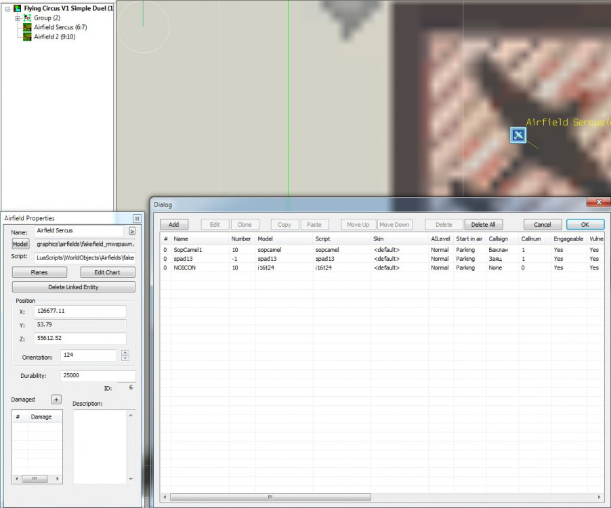Click Dialog horizontal scrollbar thumb
Image resolution: width=611 pixels, height=508 pixels.
coord(270,497)
